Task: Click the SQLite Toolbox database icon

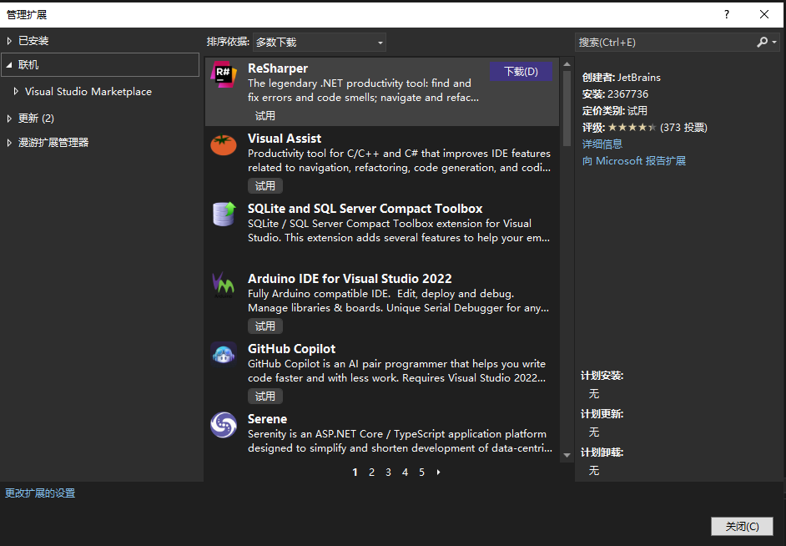Action: click(224, 215)
